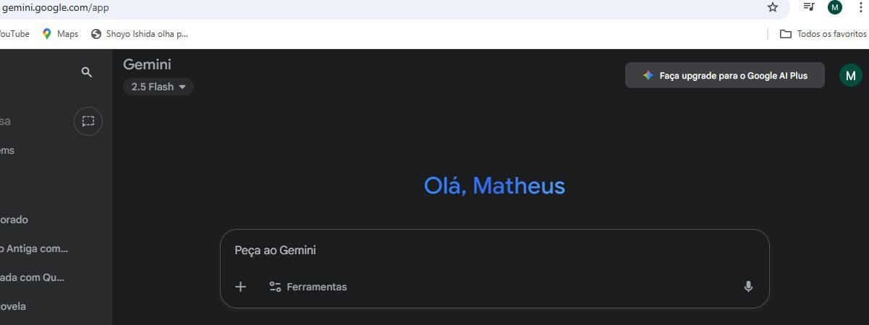The image size is (869, 325).
Task: Click the temporary chat dashed-bubble icon
Action: 88,121
